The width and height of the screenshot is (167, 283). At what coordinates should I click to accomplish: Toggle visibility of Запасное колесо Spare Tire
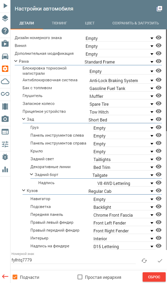click(159, 103)
